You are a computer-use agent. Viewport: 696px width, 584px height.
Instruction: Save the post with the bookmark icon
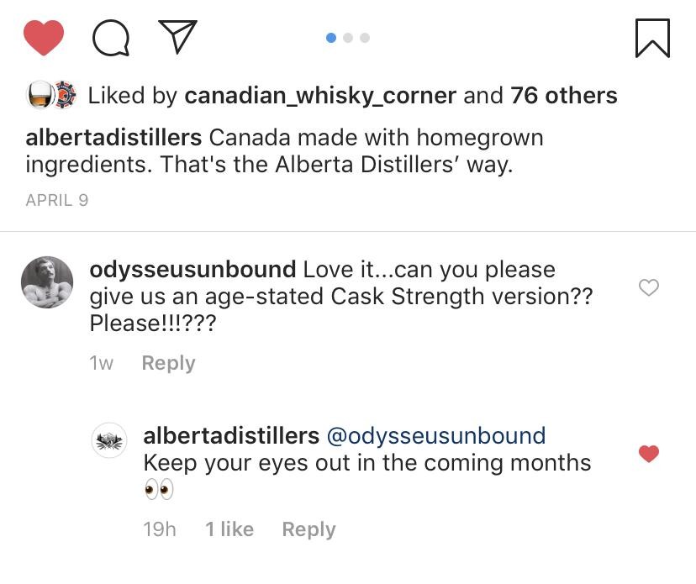pos(652,38)
